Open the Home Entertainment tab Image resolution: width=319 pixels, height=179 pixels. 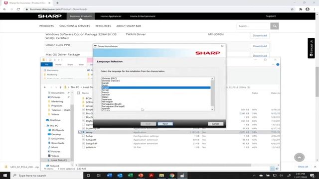pyautogui.click(x=143, y=16)
